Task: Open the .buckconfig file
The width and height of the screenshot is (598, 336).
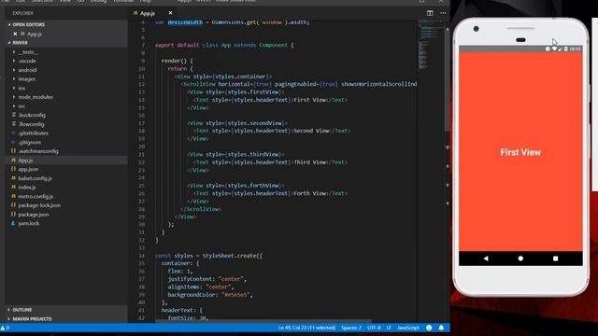Action: click(32, 115)
